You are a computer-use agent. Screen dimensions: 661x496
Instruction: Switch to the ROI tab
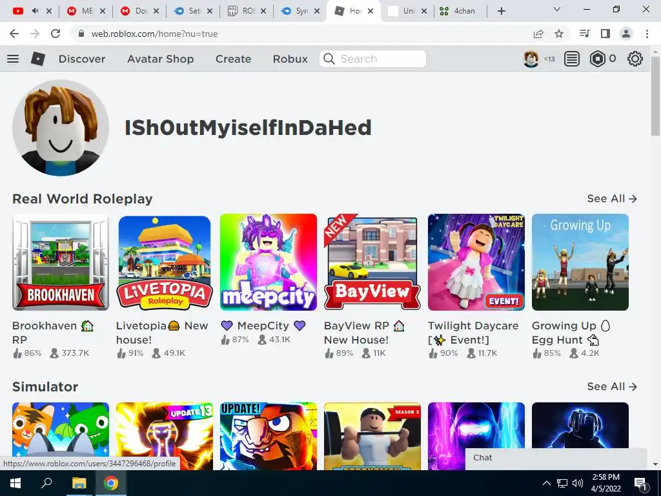[247, 11]
